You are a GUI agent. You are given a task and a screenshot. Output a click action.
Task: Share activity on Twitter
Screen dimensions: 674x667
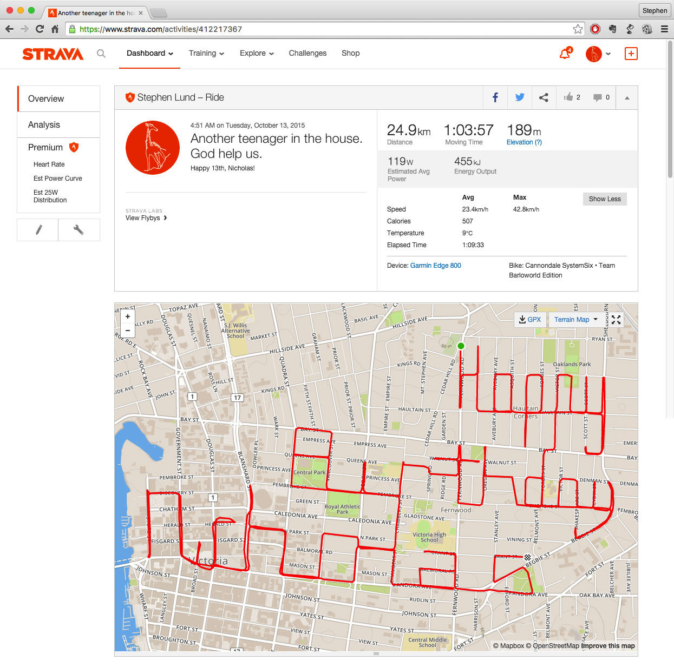pos(520,97)
